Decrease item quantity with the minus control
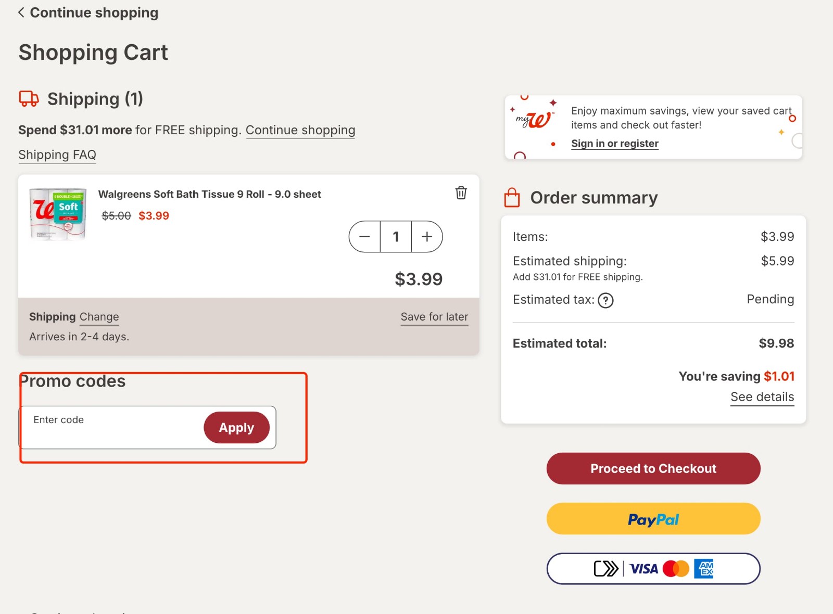The height and width of the screenshot is (614, 833). (364, 237)
